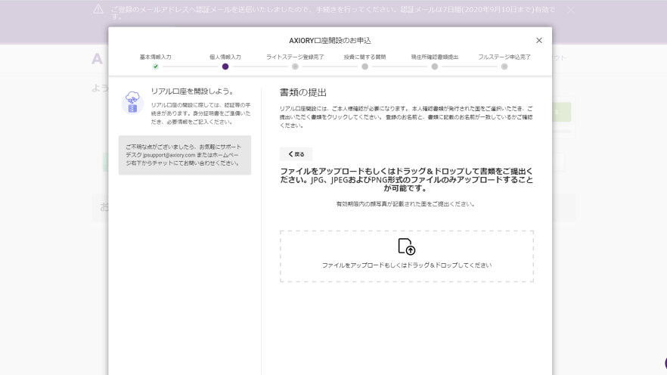Viewport: 667px width, 375px height.
Task: Select the 個人情報入力 step label
Action: click(x=225, y=57)
